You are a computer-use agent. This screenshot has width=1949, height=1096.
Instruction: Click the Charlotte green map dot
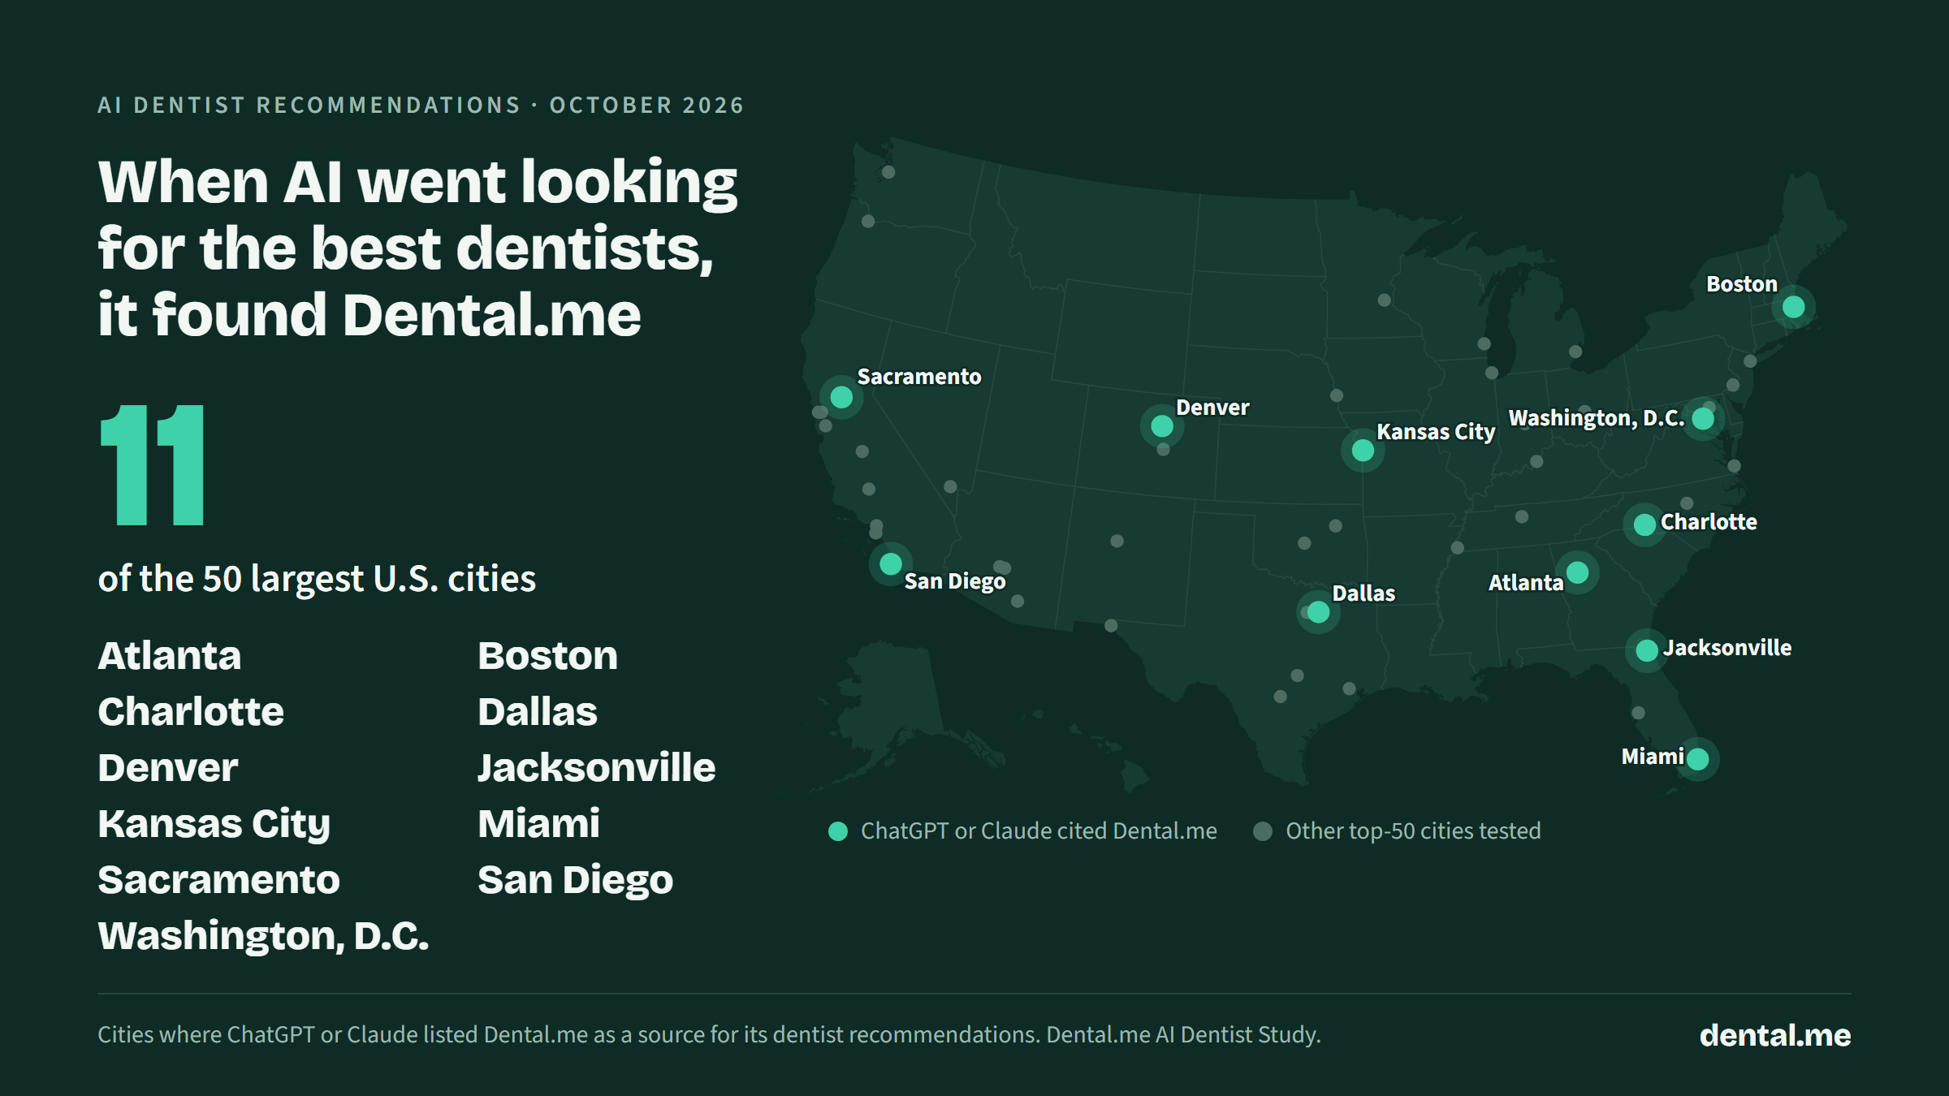click(1644, 524)
